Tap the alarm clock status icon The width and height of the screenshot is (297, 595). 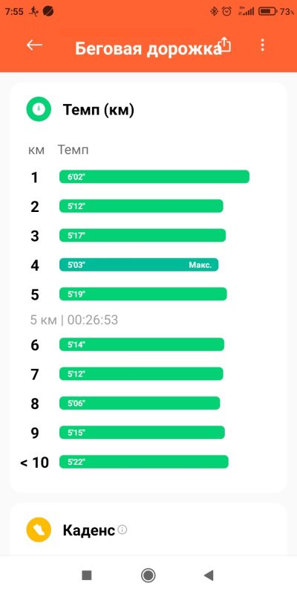(226, 12)
